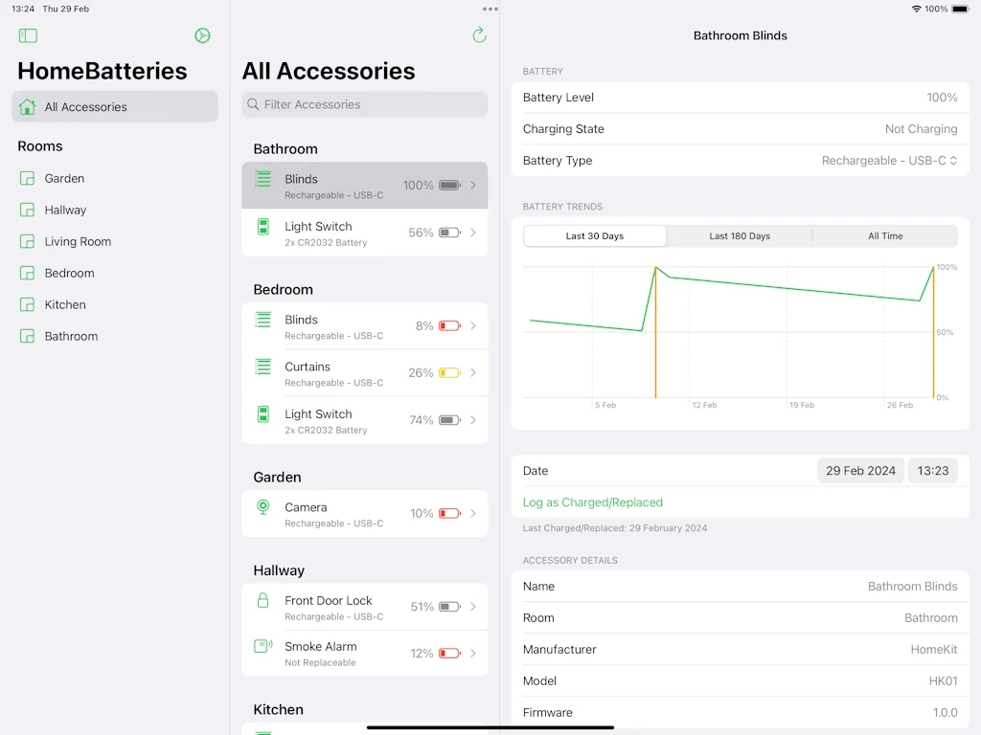This screenshot has width=981, height=735.
Task: Click the Kitchen room icon in sidebar
Action: click(27, 304)
